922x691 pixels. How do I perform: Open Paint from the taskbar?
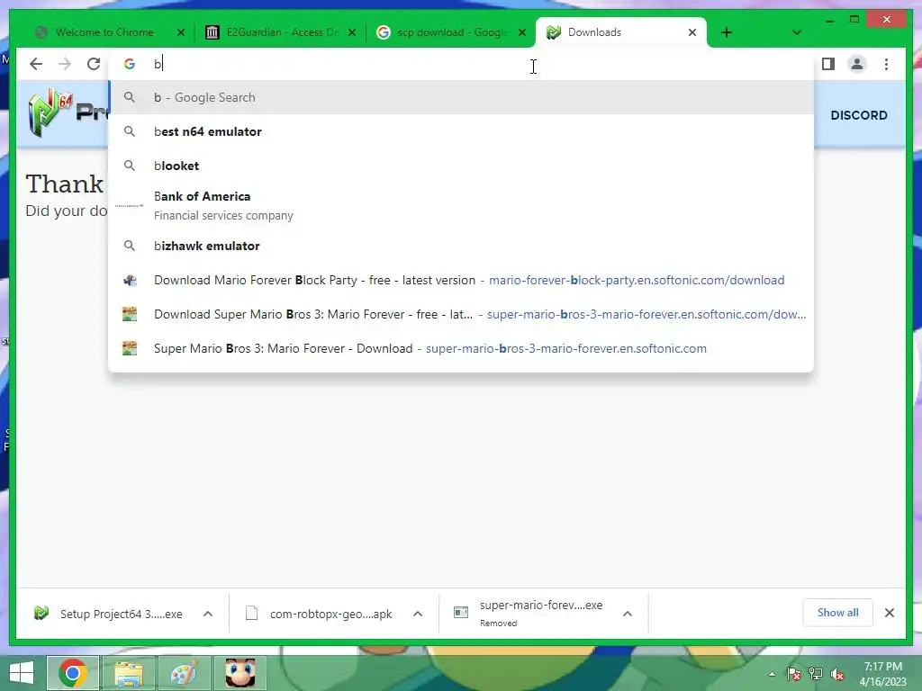click(x=184, y=673)
